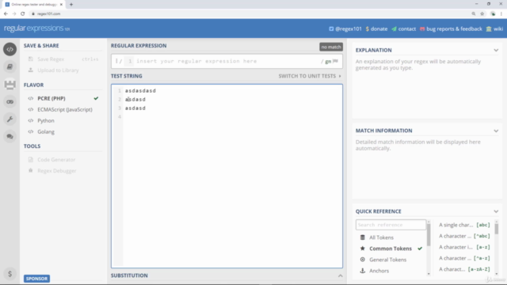Click the browser back arrow
Viewport: 507px width, 285px height.
[x=6, y=13]
